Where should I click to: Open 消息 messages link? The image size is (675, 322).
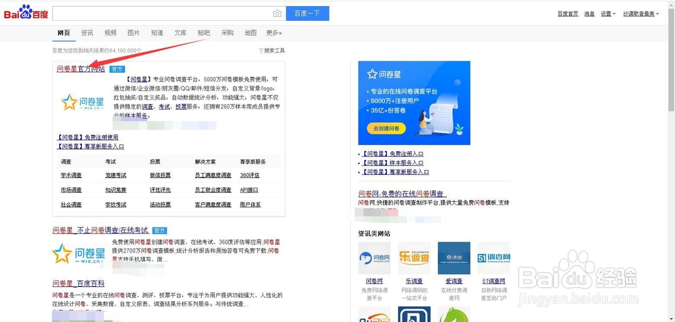(x=589, y=14)
